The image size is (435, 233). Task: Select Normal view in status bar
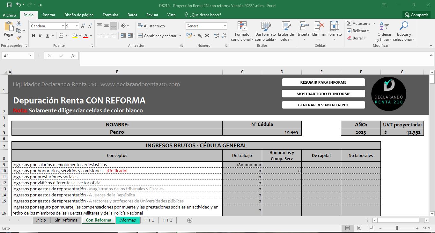click(348, 228)
